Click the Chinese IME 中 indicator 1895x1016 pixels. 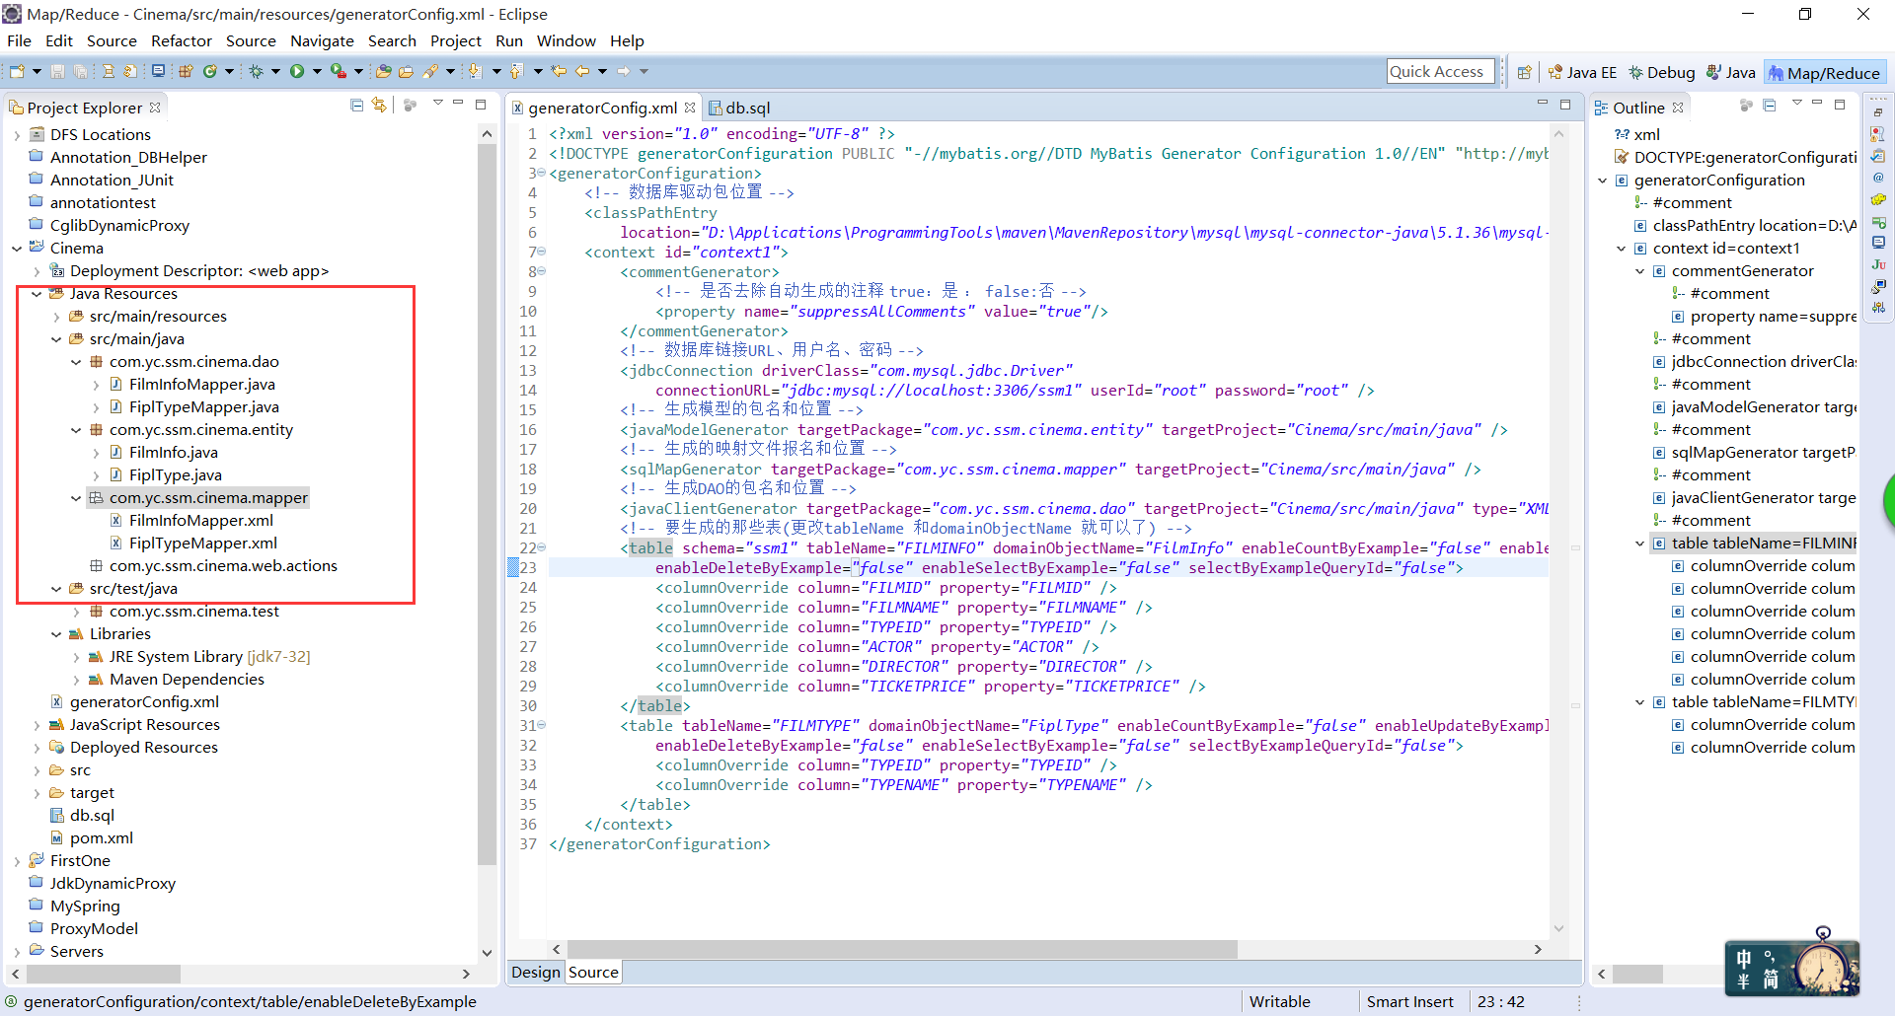(x=1744, y=959)
